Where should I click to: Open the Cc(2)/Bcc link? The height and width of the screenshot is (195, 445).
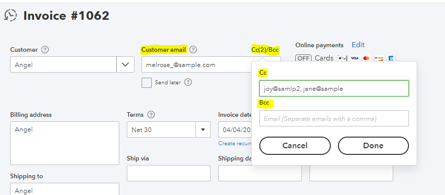point(265,50)
